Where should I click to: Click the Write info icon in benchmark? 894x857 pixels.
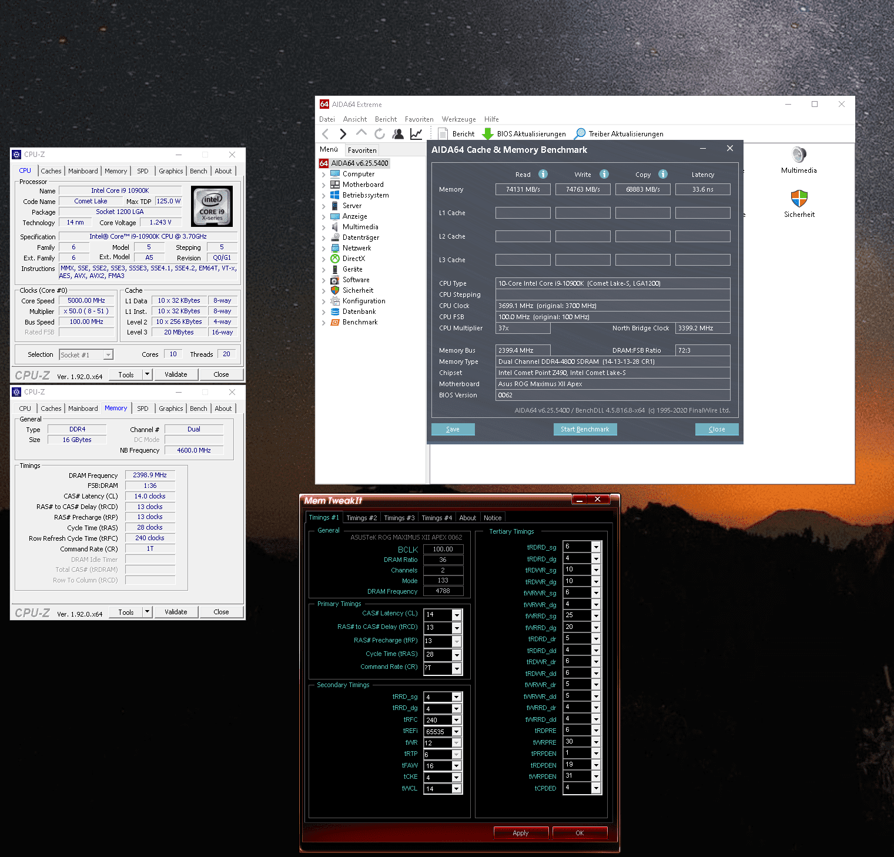click(x=604, y=174)
